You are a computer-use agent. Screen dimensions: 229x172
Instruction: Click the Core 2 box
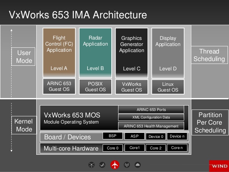click(156, 148)
